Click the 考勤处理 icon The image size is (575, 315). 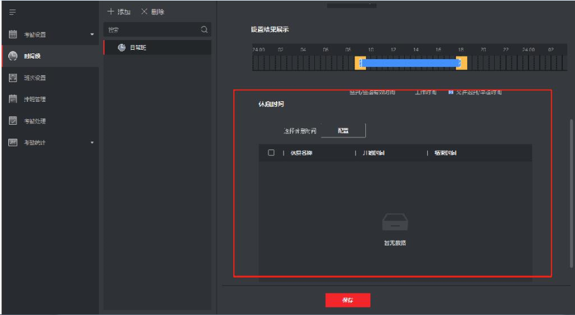13,120
